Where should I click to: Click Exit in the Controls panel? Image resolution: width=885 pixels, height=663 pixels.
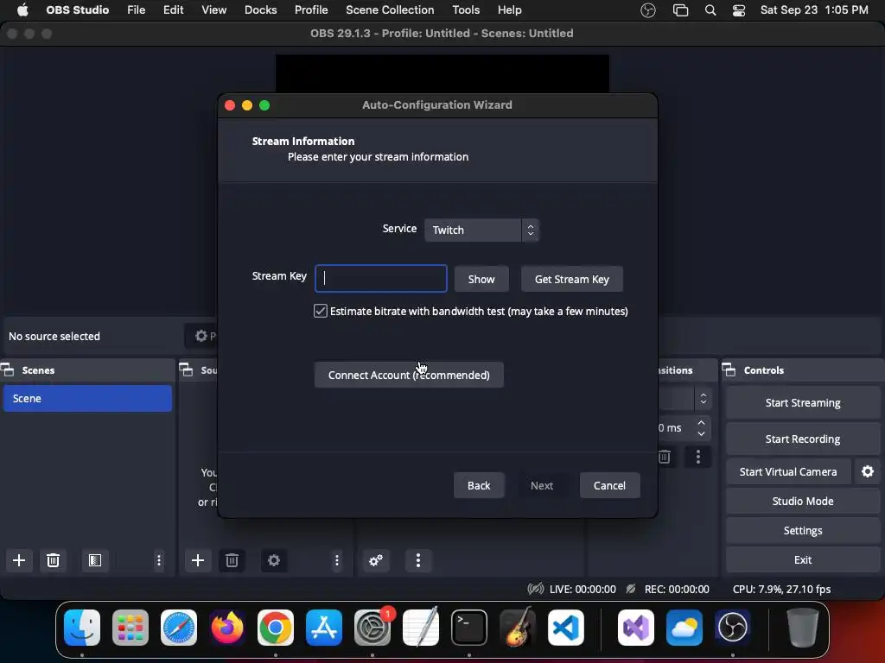(x=803, y=559)
